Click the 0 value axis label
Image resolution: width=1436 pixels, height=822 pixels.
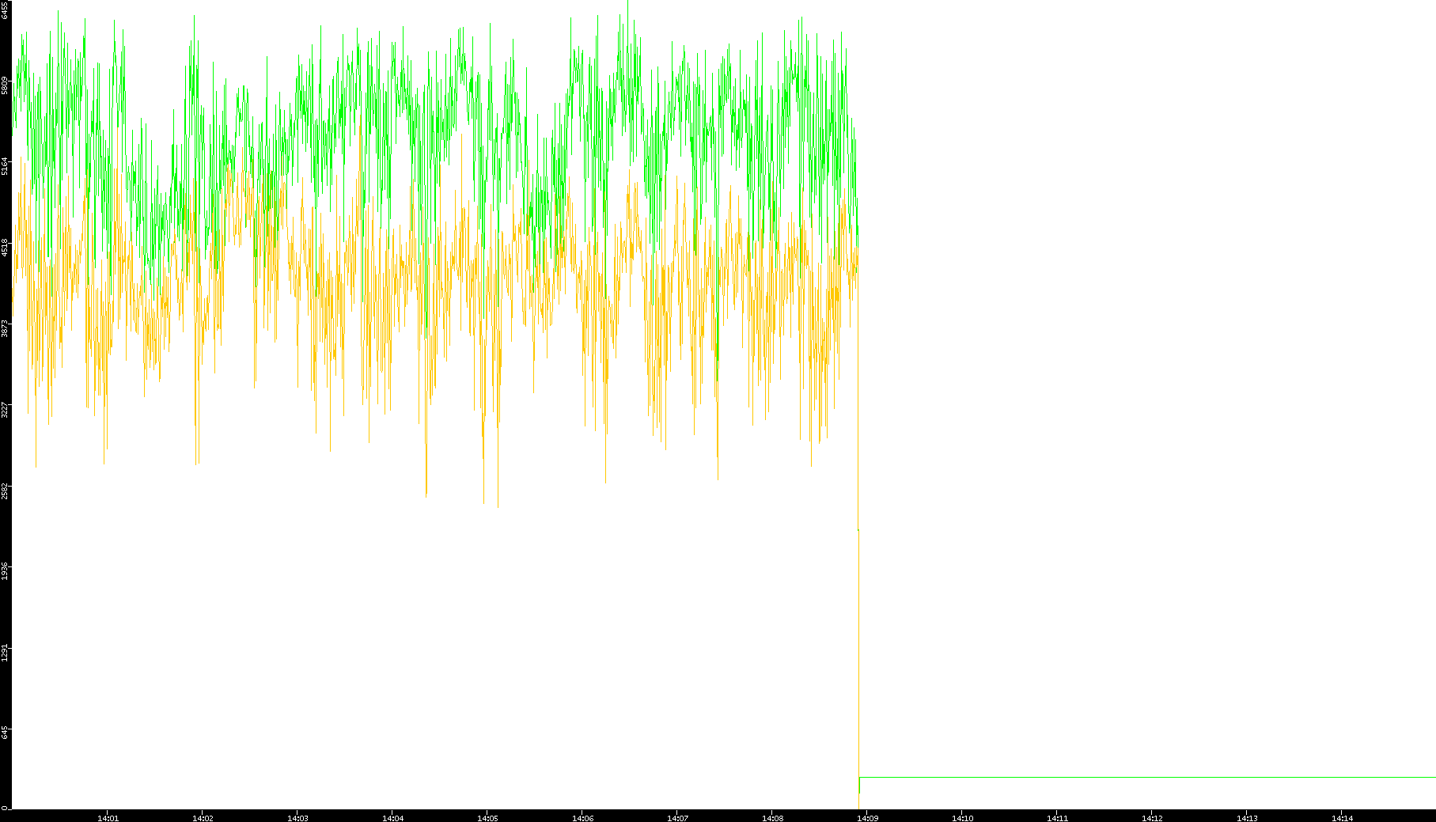(x=5, y=807)
